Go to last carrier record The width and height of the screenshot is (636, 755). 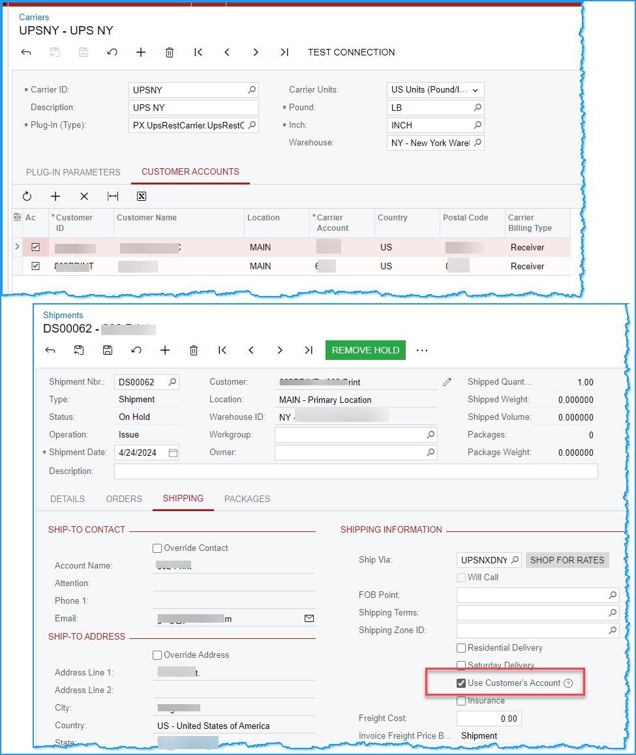pos(284,52)
